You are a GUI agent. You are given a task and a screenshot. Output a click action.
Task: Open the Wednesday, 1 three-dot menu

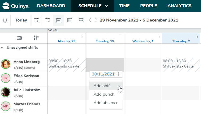[159, 36]
